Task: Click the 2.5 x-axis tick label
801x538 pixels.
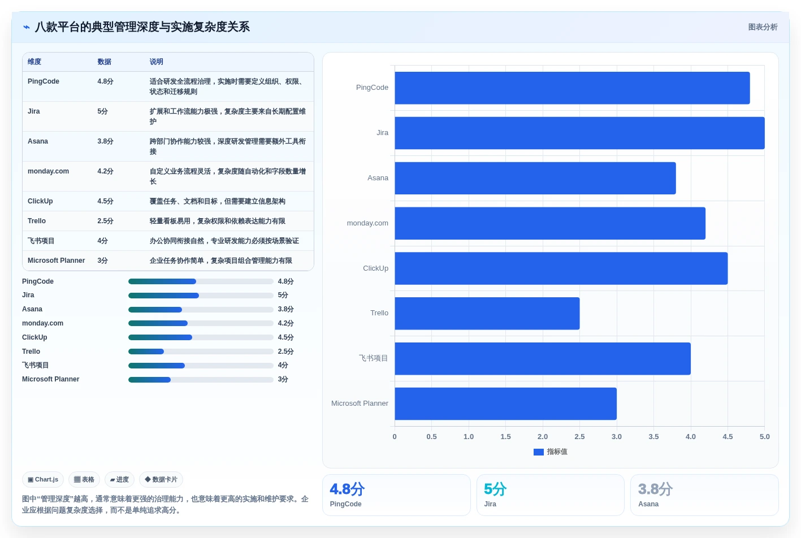Action: coord(579,437)
